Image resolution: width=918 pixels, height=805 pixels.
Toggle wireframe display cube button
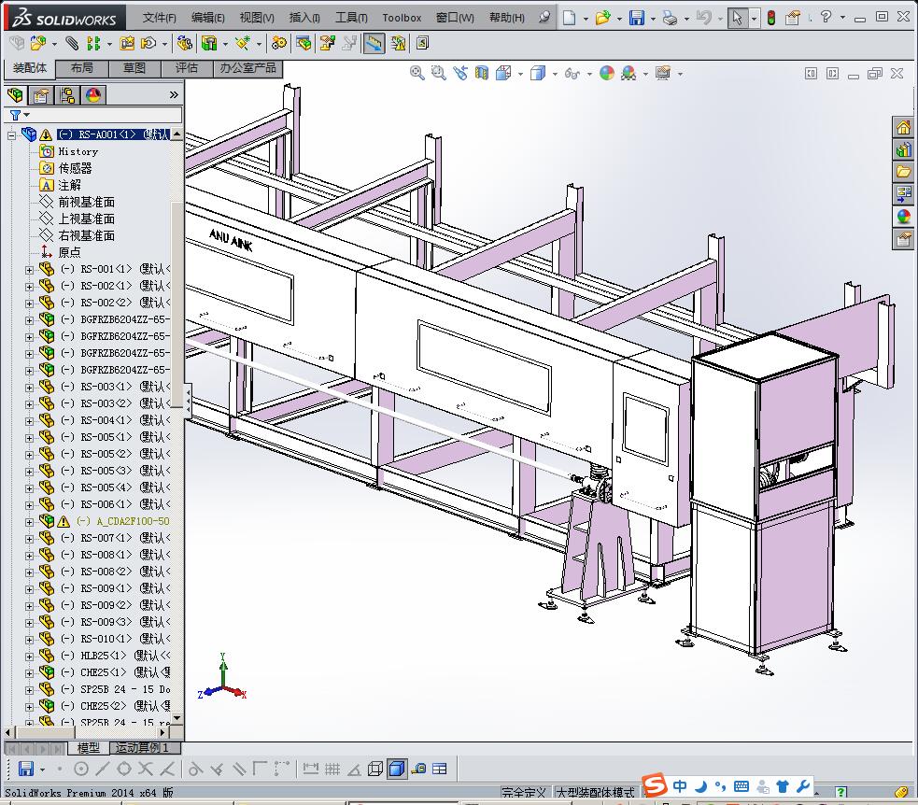[374, 769]
